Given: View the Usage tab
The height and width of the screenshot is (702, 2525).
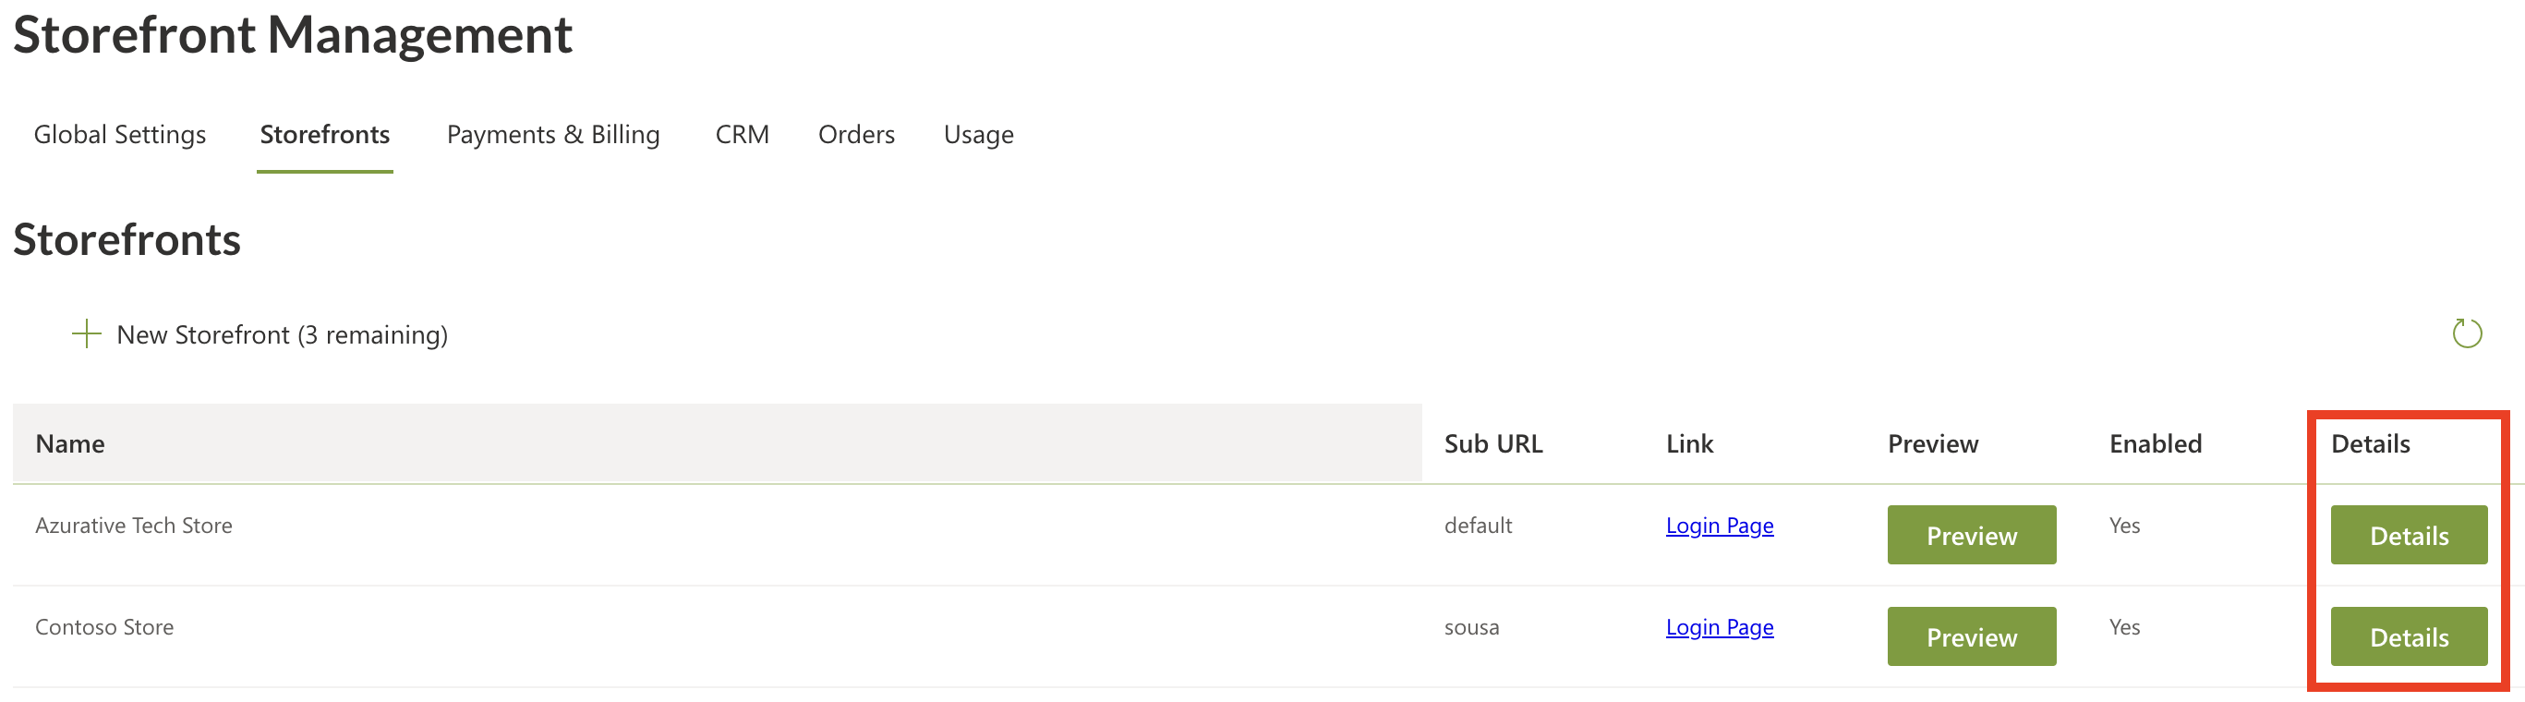Looking at the screenshot, I should (978, 134).
